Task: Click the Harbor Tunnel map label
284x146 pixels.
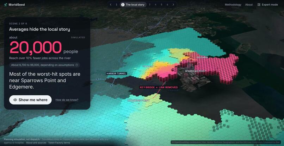Action: point(116,74)
